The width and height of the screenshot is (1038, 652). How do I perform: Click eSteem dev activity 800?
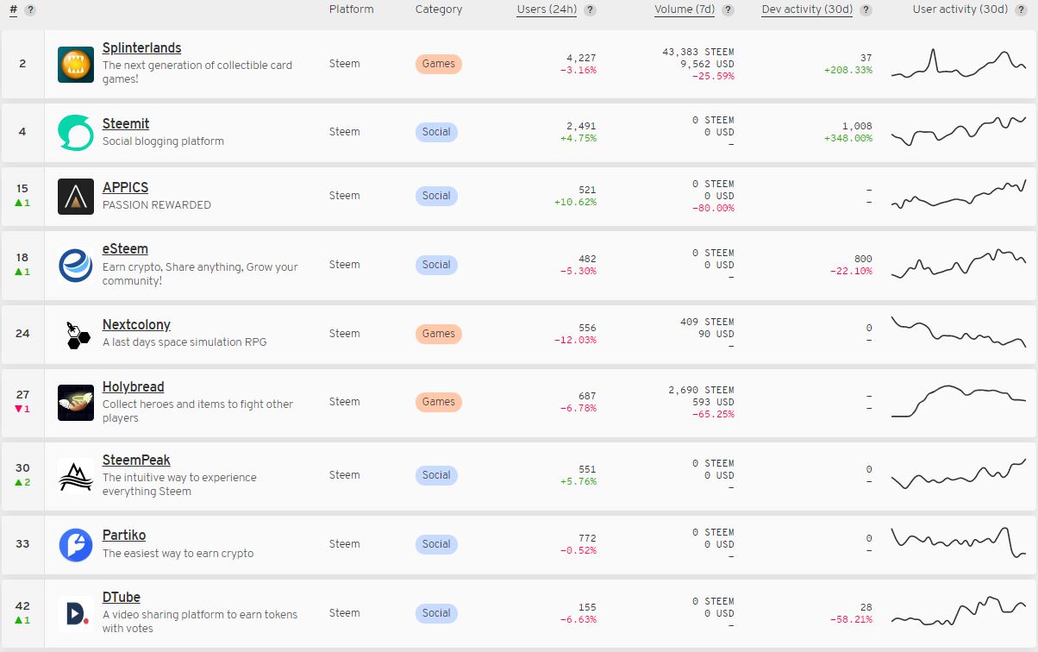point(863,259)
